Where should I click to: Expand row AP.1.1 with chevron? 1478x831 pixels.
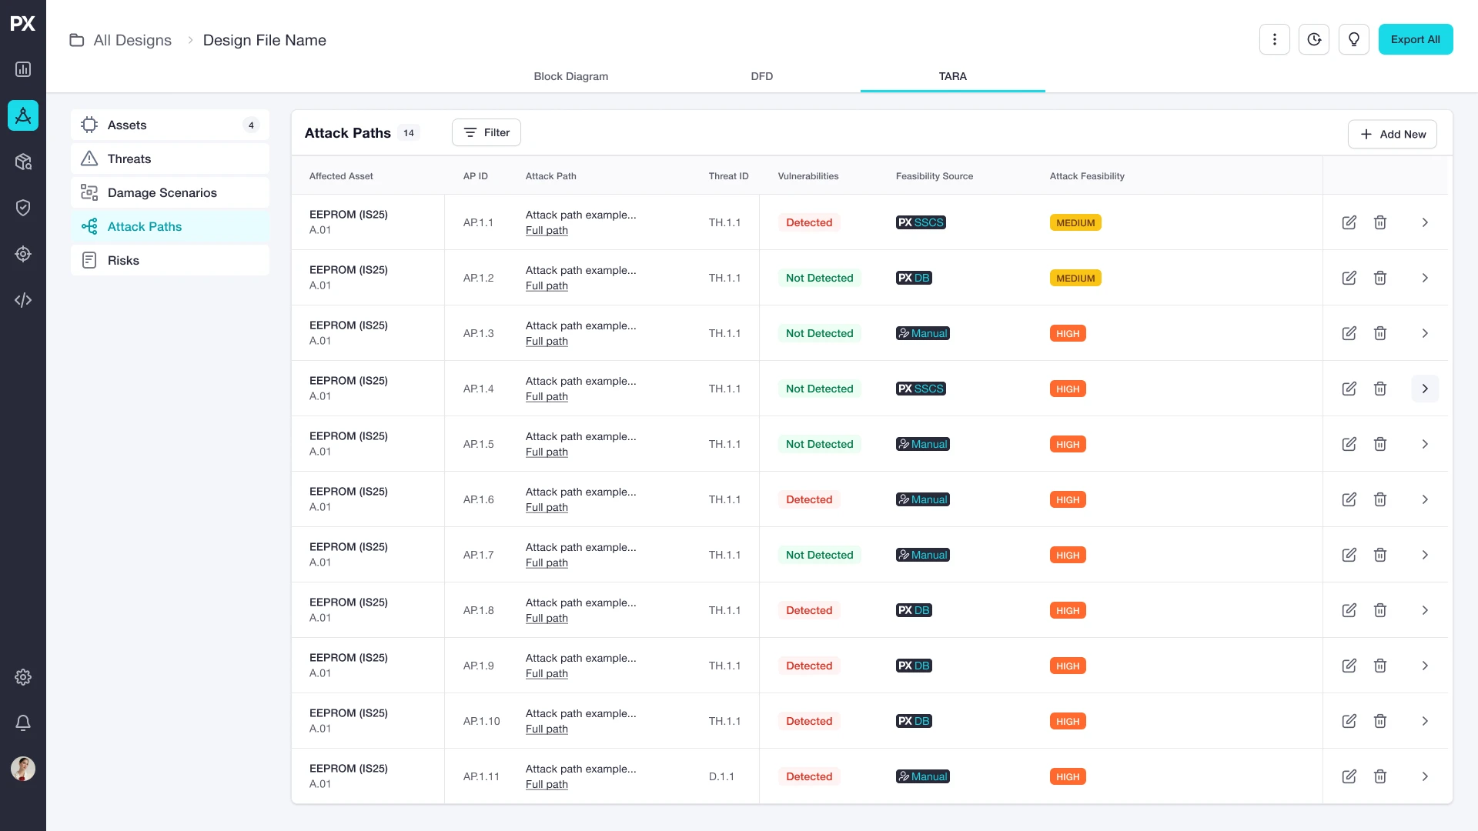1425,222
